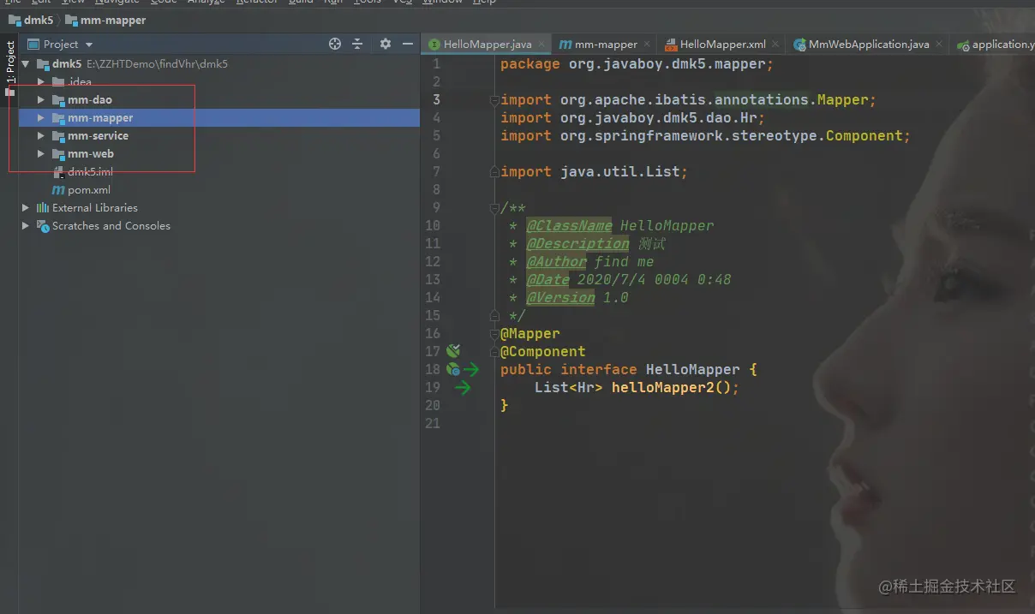Viewport: 1035px width, 614px height.
Task: Click dmk5 in the navigation breadcrumb
Action: click(39, 20)
